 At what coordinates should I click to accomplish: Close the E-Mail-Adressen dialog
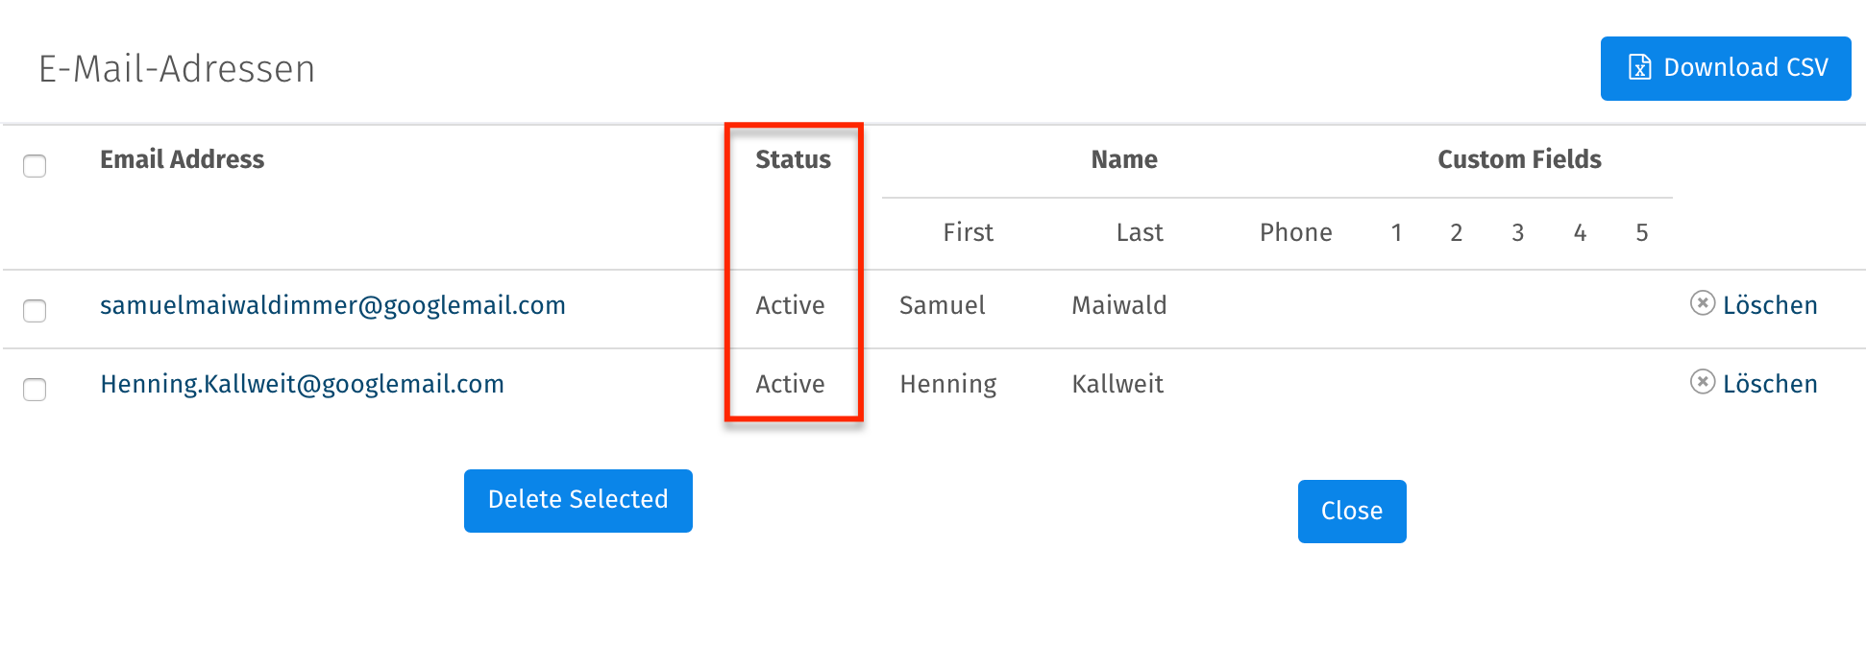1351,512
